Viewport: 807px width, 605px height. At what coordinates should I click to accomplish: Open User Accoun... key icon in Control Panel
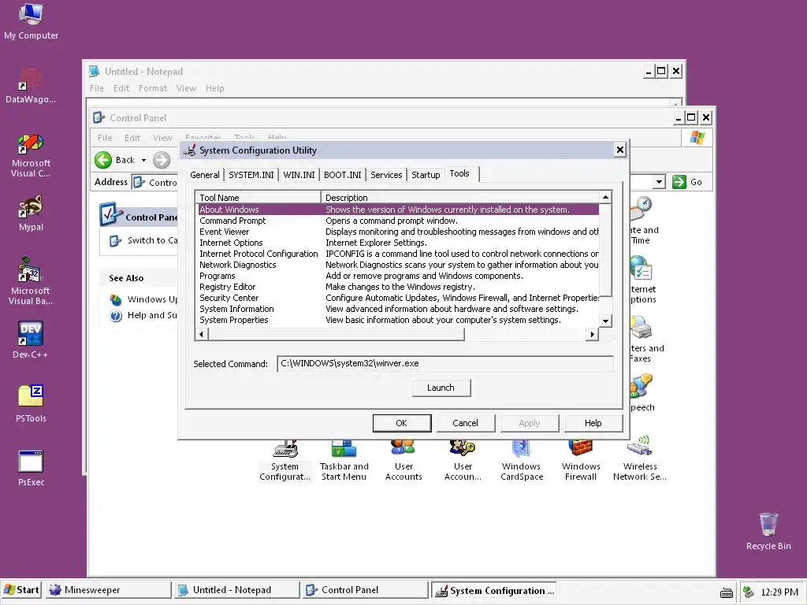(x=463, y=461)
